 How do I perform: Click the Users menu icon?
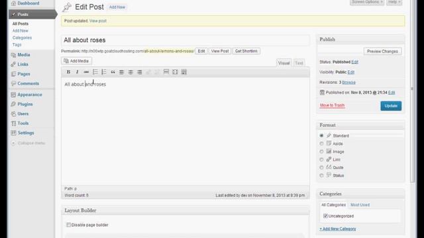pos(13,114)
